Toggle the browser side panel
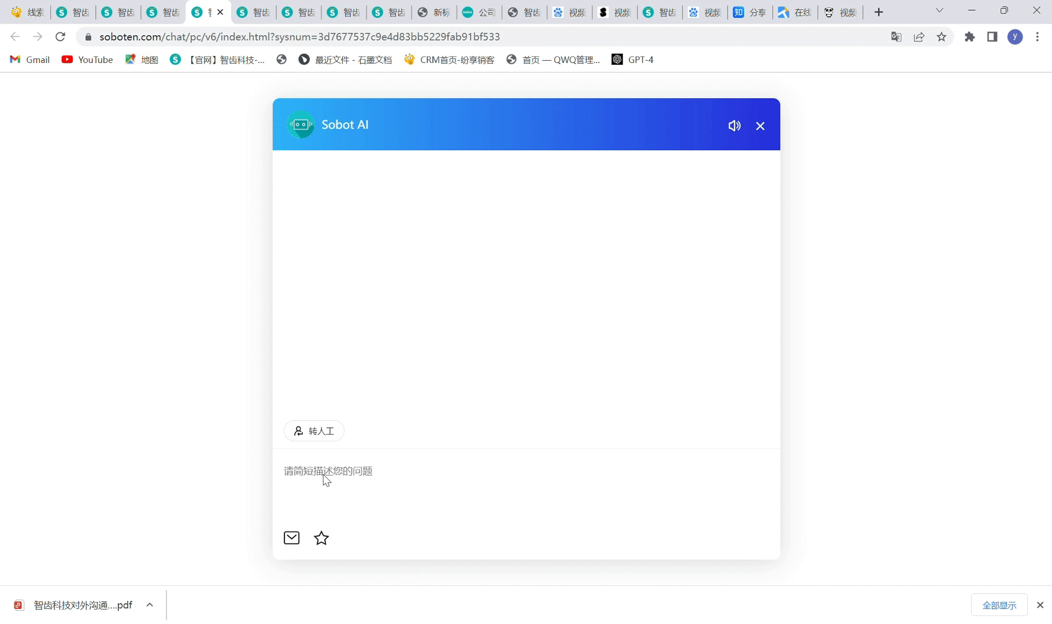 point(992,37)
